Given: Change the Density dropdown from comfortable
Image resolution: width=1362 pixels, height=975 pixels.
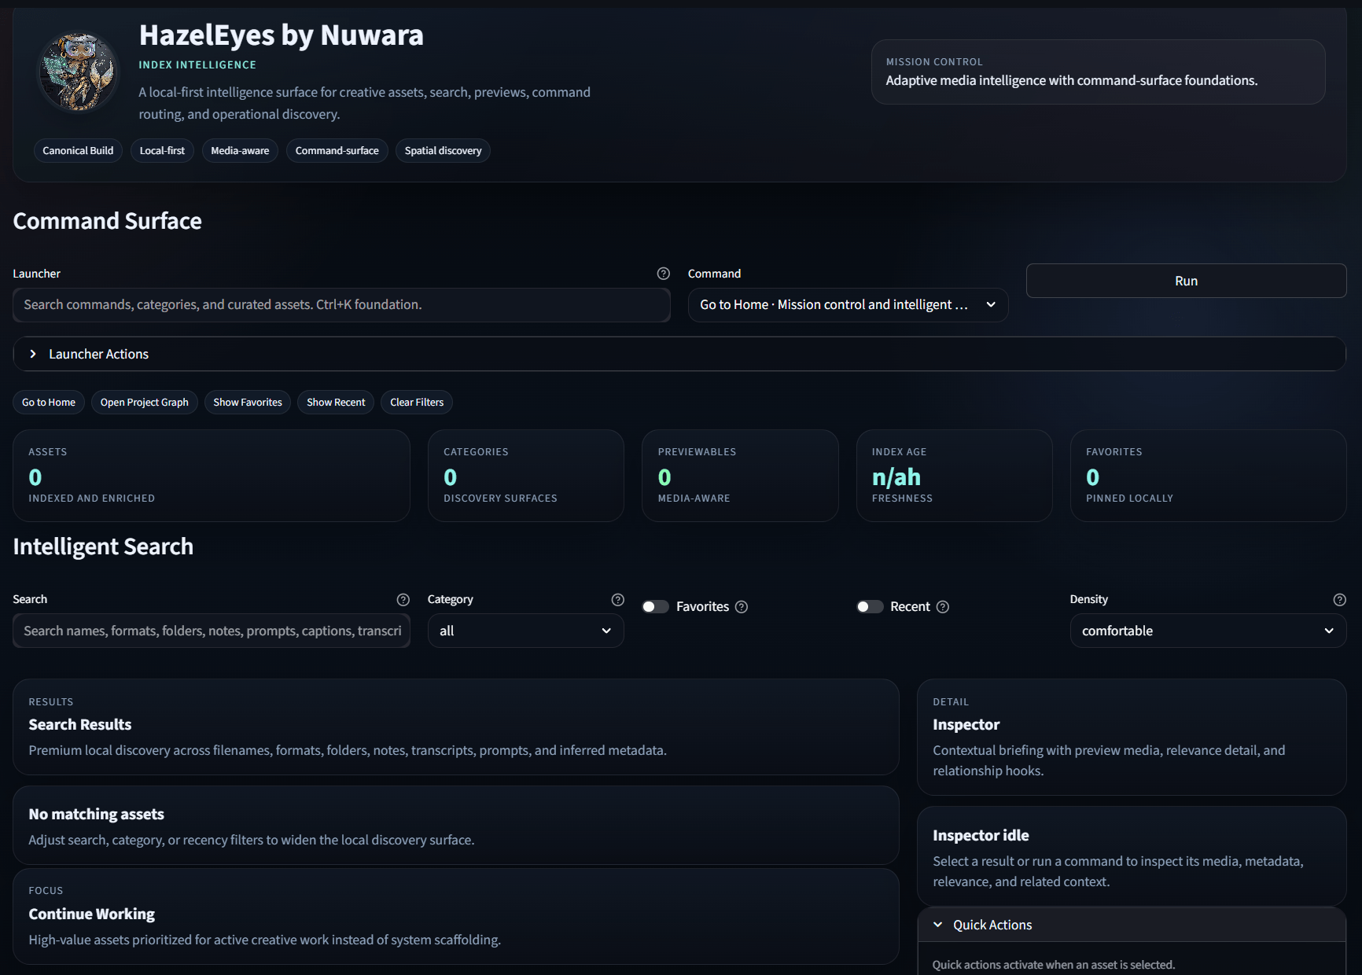Looking at the screenshot, I should point(1207,631).
